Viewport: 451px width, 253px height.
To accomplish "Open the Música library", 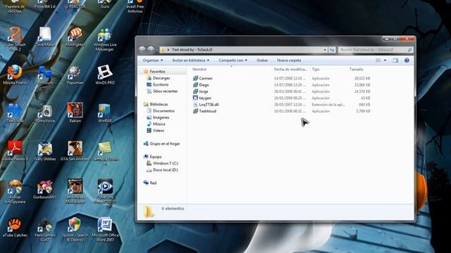I will tap(159, 124).
